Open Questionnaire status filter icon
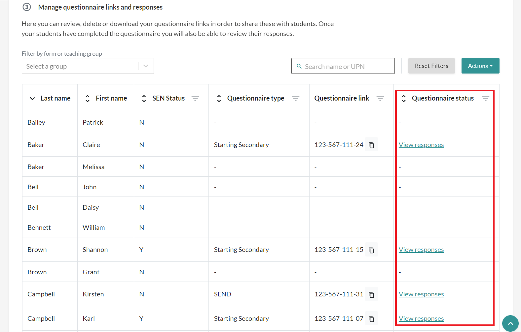The image size is (521, 332). [x=486, y=99]
